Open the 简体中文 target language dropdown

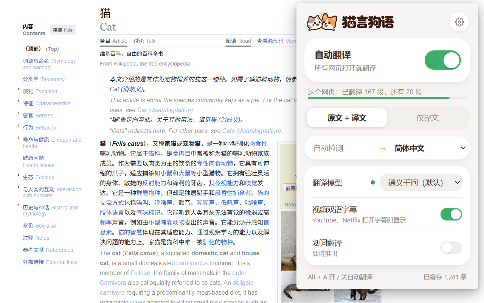(430, 148)
